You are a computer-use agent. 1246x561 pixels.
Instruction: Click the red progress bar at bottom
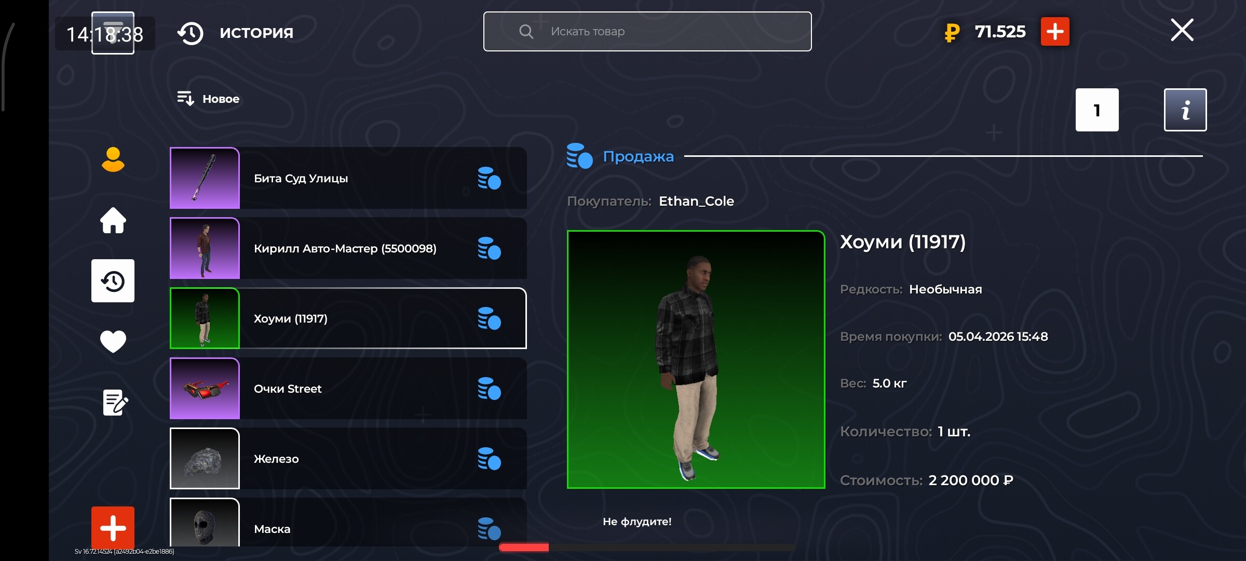click(524, 547)
